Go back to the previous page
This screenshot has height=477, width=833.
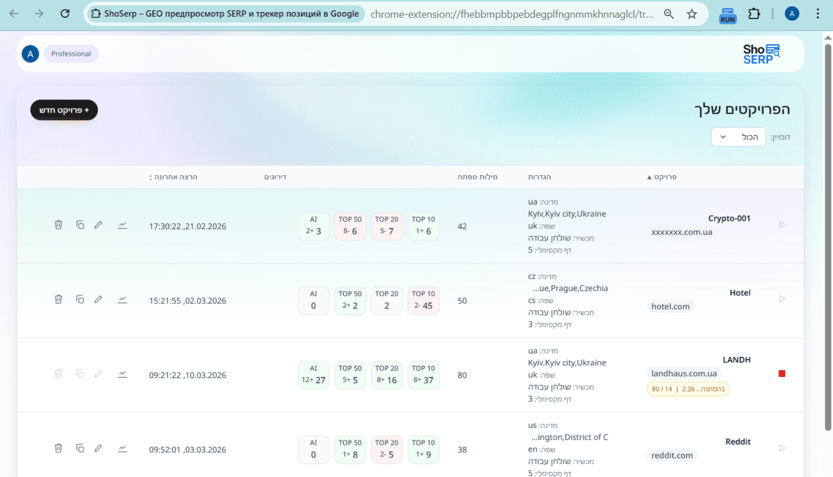(13, 14)
